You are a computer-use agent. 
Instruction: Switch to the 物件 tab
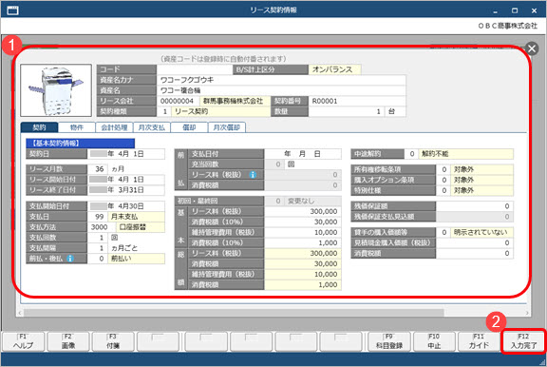coord(77,127)
